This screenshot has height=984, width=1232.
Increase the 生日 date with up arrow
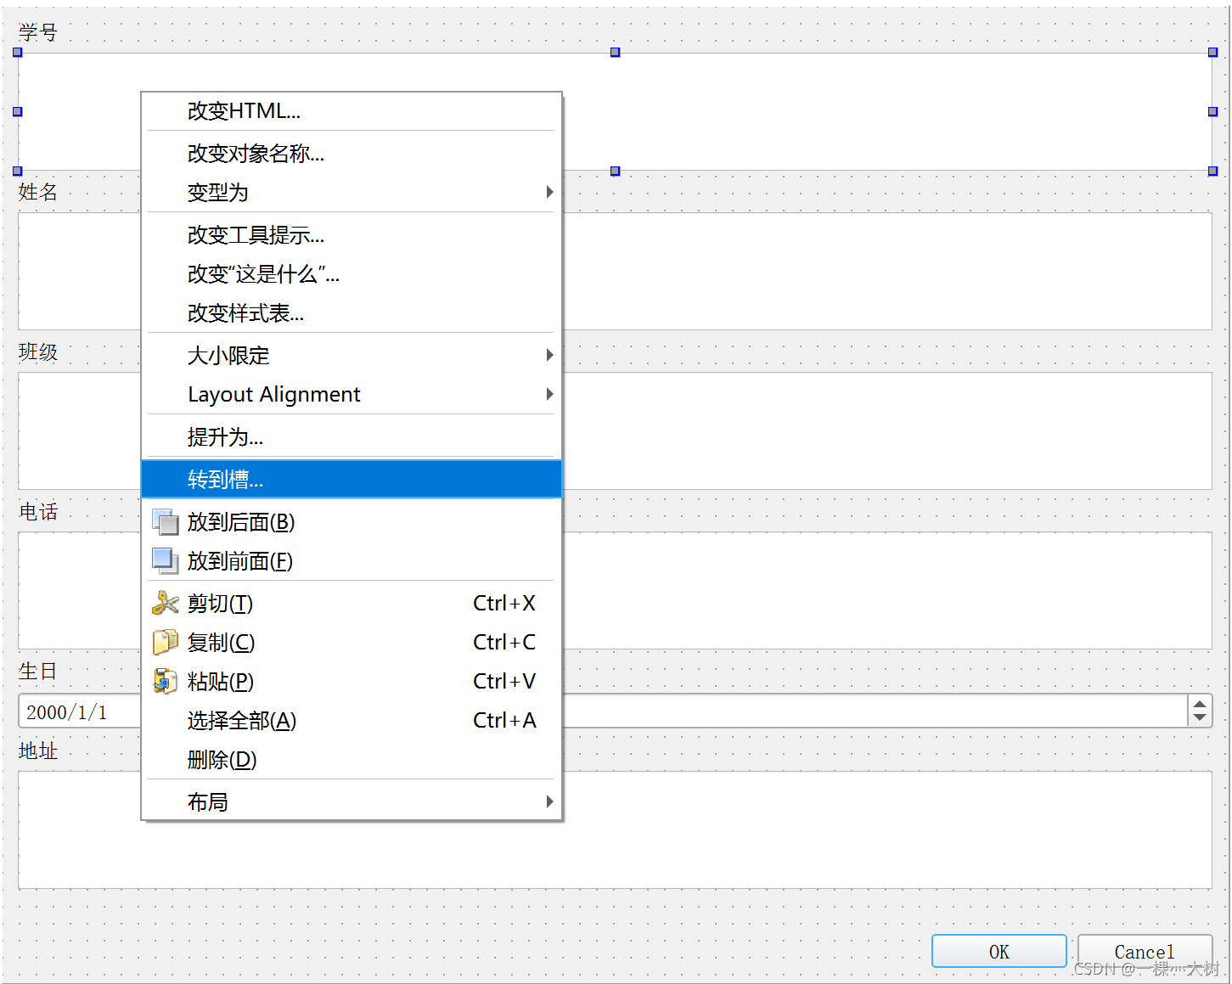[x=1200, y=704]
